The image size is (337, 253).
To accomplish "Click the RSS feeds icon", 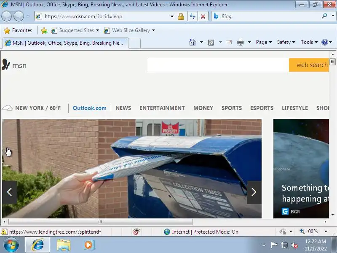I will coord(211,43).
